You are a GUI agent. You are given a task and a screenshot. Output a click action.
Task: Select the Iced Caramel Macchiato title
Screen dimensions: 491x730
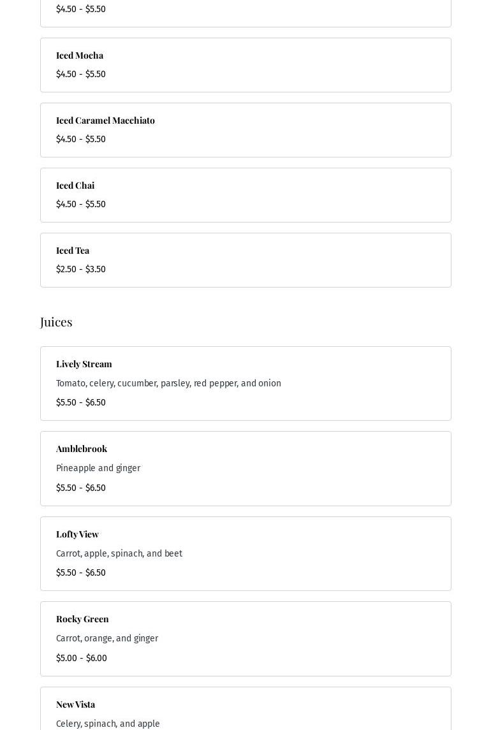[105, 120]
